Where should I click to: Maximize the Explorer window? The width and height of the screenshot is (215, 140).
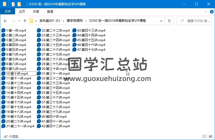click(x=196, y=4)
